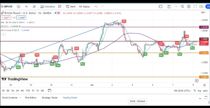210x108 pixels.
Task: Click the 1.22821 orange price label
Action: tap(204, 77)
